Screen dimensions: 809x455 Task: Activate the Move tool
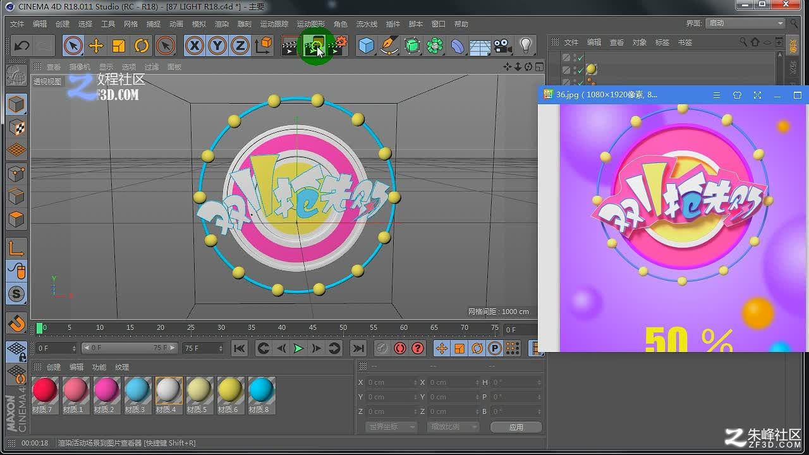[96, 45]
